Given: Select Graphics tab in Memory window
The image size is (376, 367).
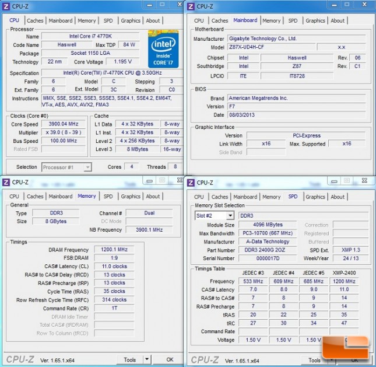Looking at the screenshot, I should tap(131, 197).
